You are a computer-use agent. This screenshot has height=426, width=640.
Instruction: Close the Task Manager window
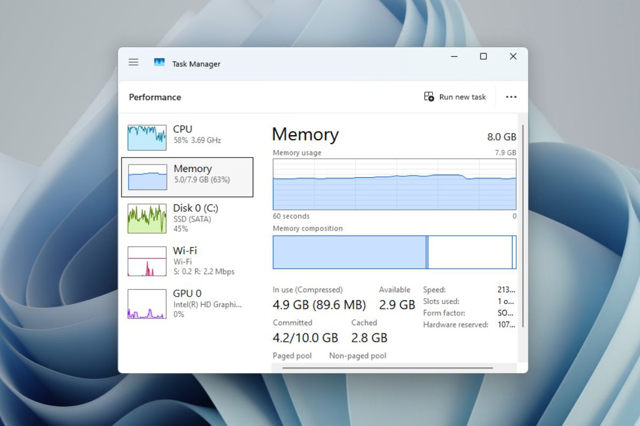click(x=513, y=56)
